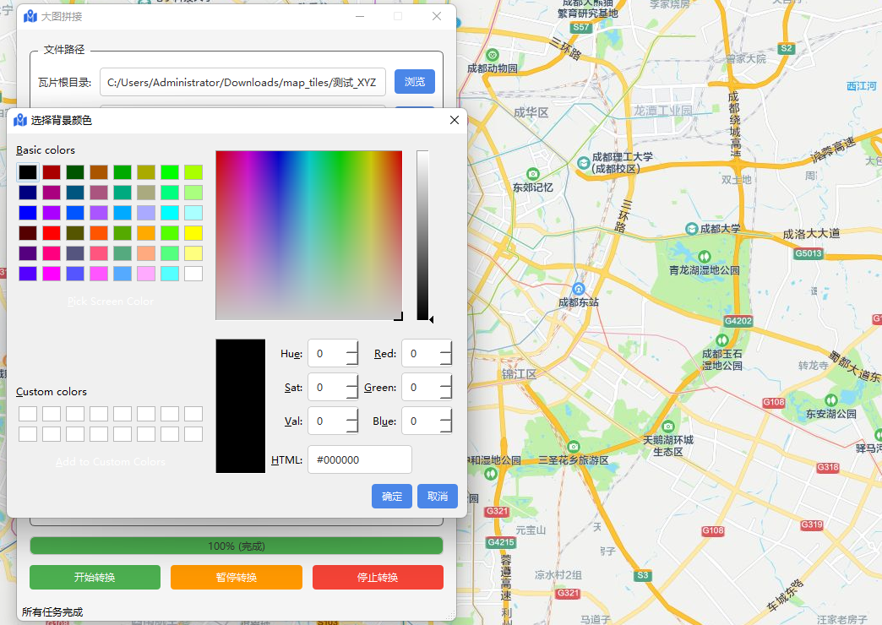Click the 浏览 browse button

click(x=415, y=82)
